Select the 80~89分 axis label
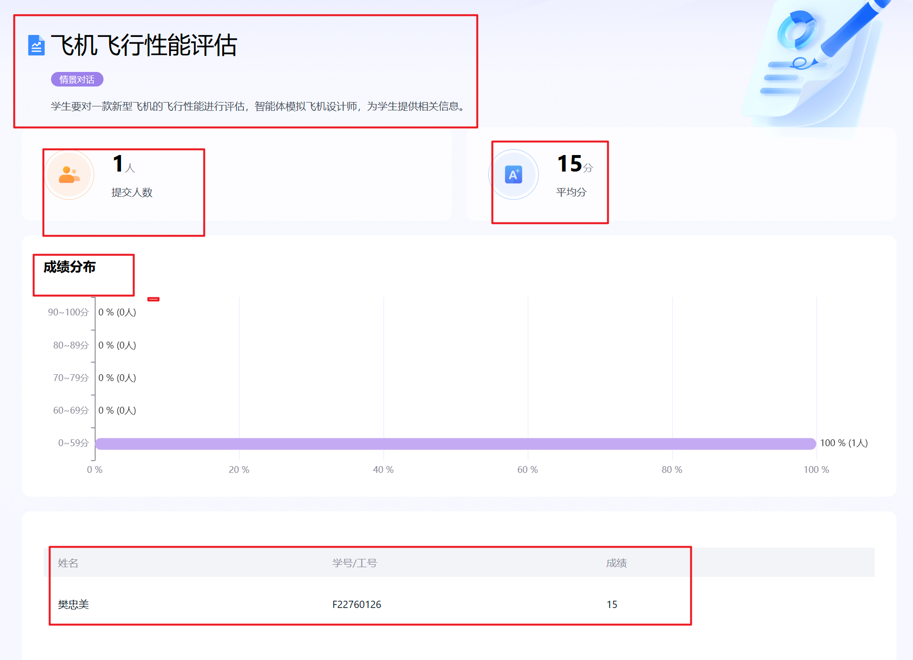 point(70,345)
